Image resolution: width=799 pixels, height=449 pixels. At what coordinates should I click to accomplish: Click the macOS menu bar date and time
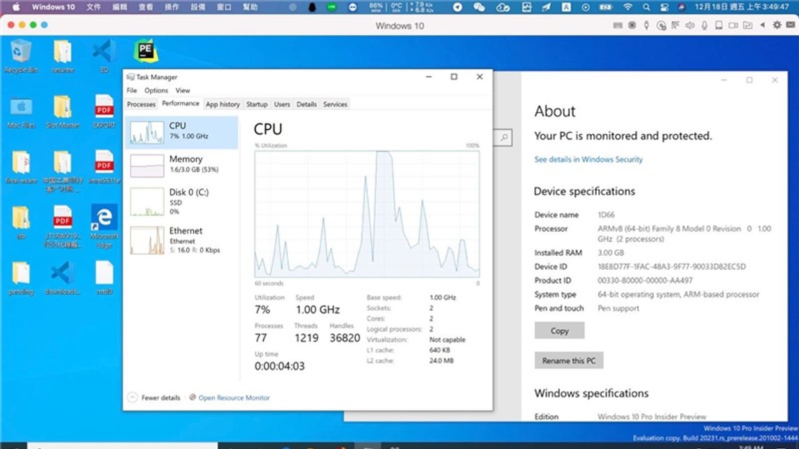tap(742, 7)
